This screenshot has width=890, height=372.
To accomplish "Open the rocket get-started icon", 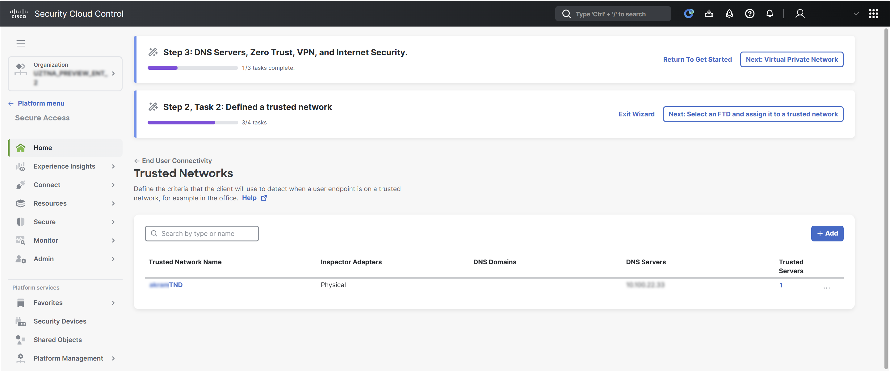I will [x=729, y=14].
